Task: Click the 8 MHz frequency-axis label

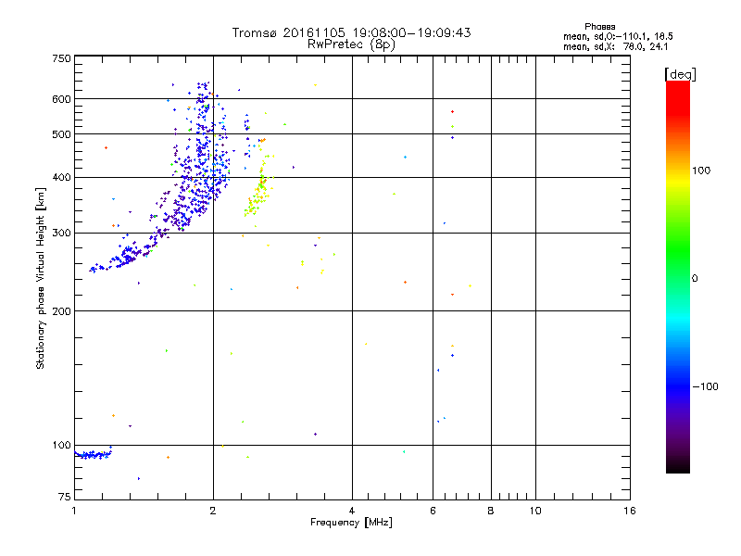Action: [x=491, y=511]
